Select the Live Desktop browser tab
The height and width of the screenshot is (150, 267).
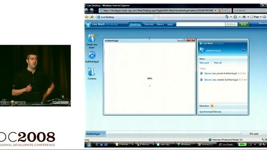pyautogui.click(x=125, y=17)
